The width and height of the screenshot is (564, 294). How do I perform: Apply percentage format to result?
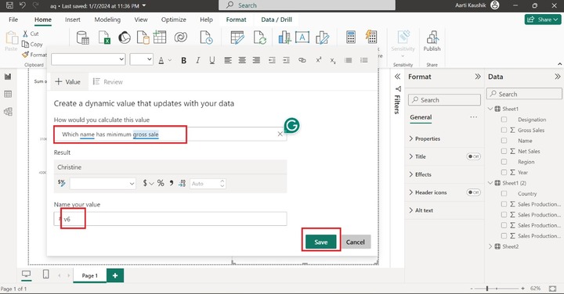161,184
